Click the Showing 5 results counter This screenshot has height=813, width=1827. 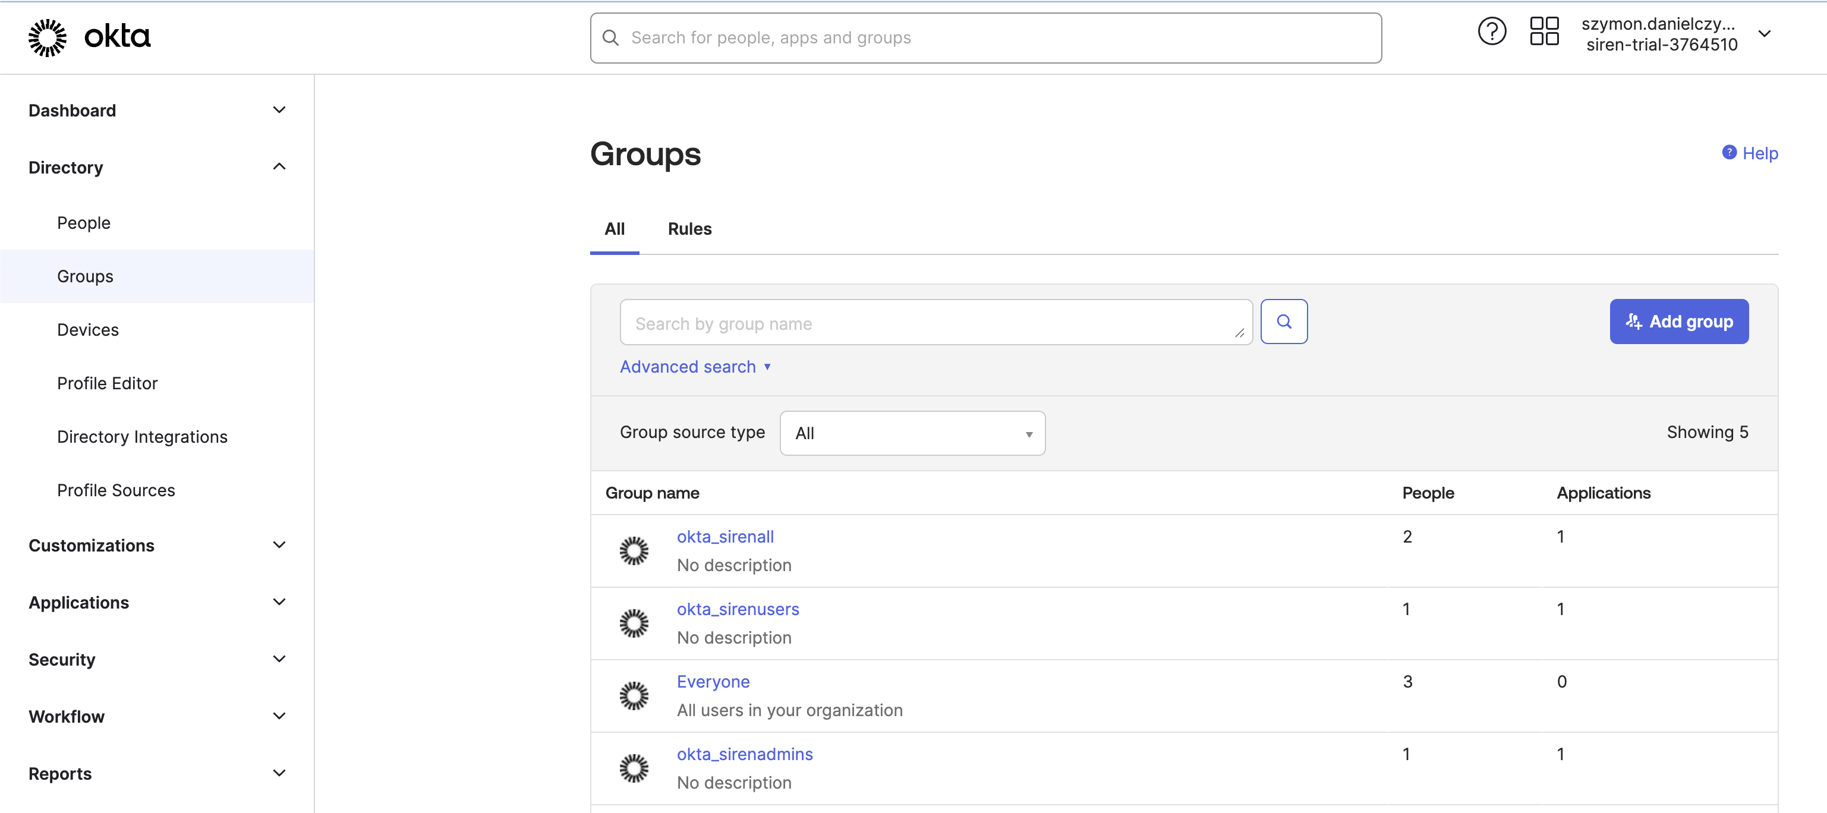pyautogui.click(x=1707, y=431)
